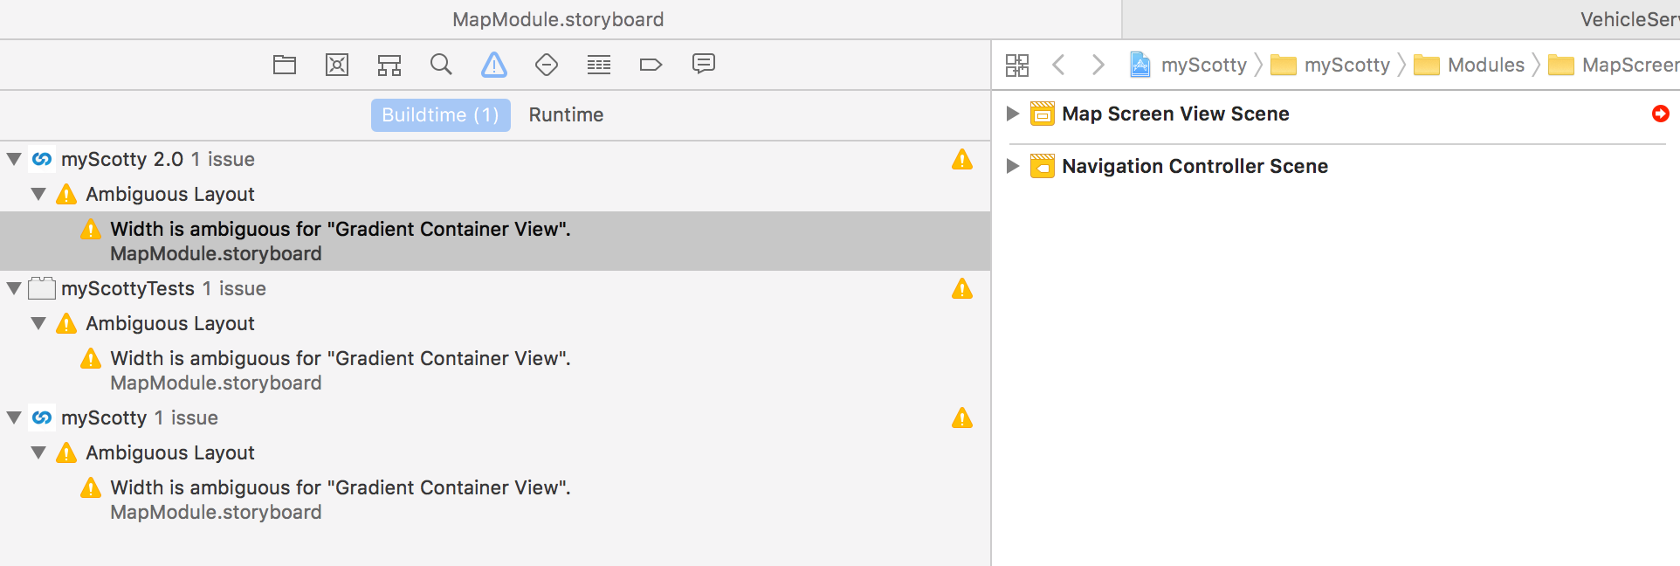
Task: Select highlighted Gradient Container View width issue
Action: 495,241
